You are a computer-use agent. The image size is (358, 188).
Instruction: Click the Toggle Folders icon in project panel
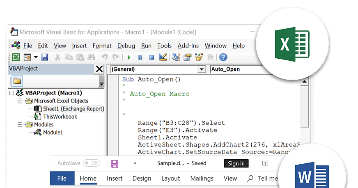(17, 81)
